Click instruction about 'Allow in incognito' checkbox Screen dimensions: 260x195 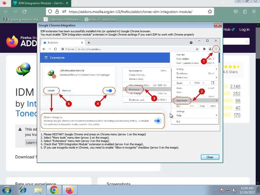(110, 148)
